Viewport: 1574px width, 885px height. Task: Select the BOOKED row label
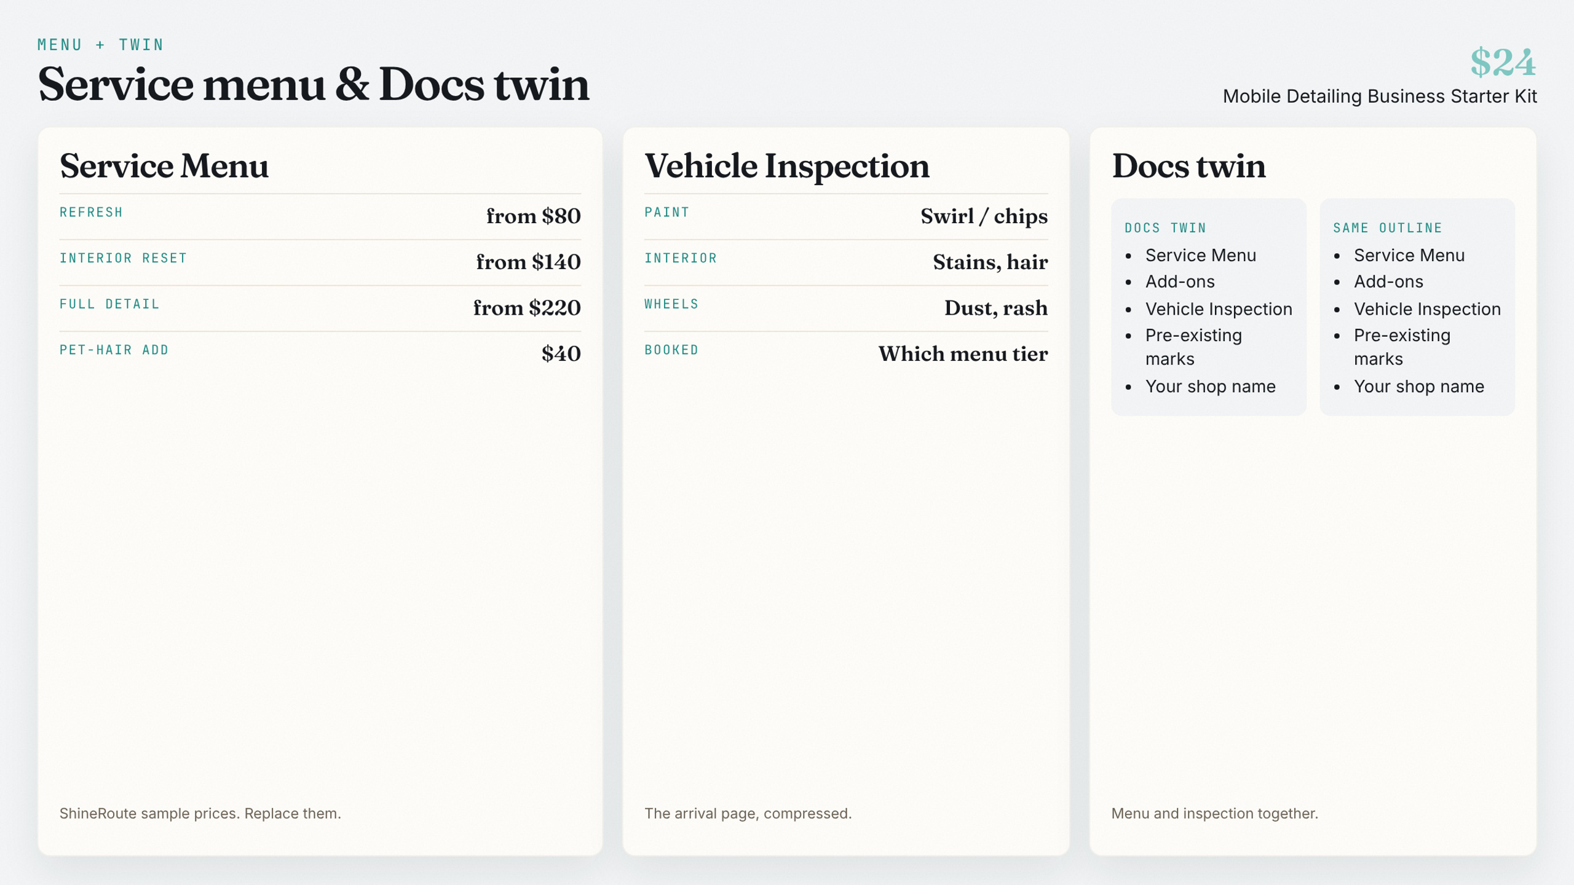click(x=671, y=350)
